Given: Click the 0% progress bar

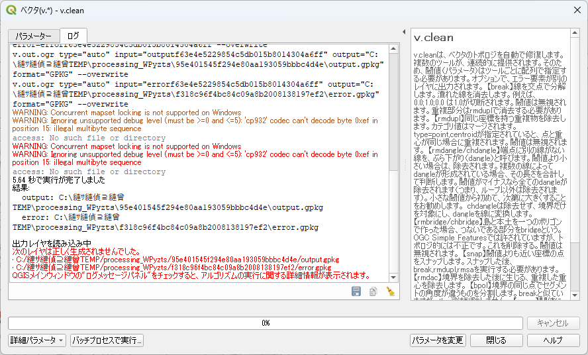Looking at the screenshot, I should [x=266, y=323].
